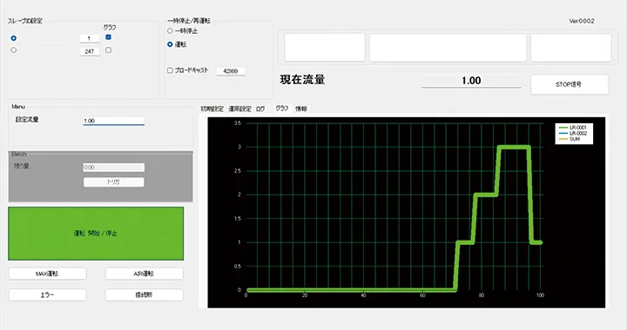Click the MAX運転 button
Viewport: 627px width, 330px height.
[48, 274]
